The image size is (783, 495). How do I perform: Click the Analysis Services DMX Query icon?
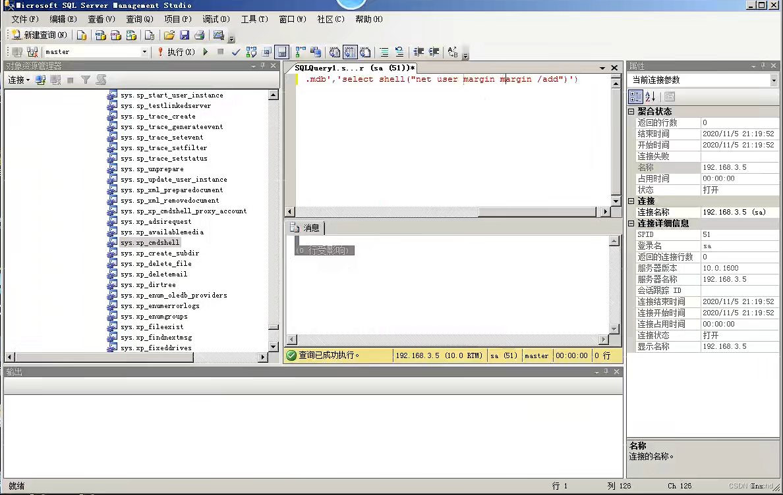(116, 35)
